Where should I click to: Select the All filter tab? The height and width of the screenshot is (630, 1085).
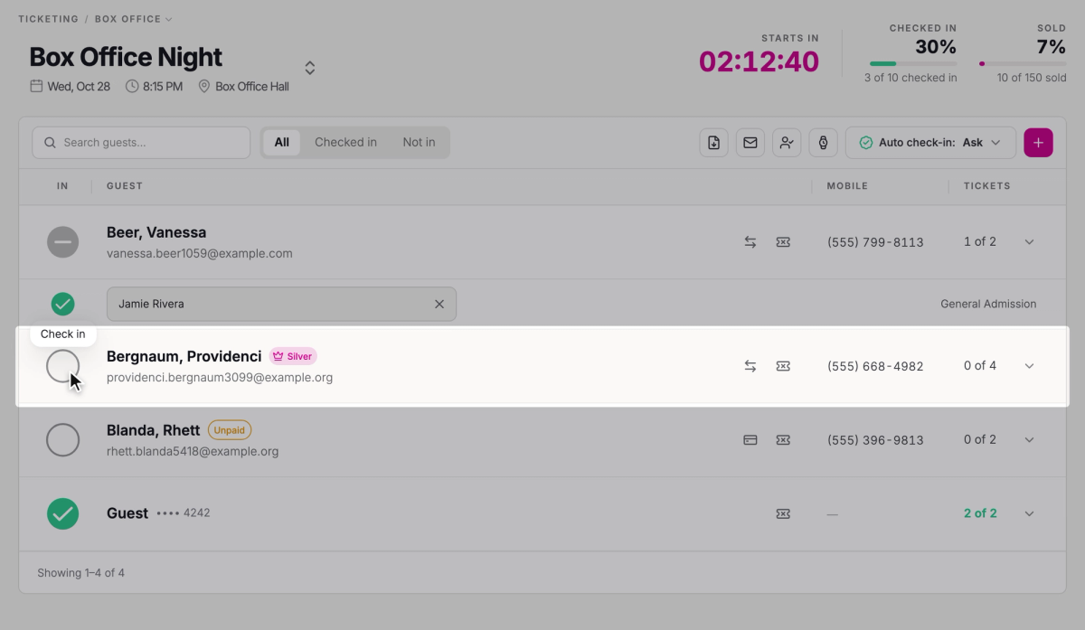coord(282,143)
